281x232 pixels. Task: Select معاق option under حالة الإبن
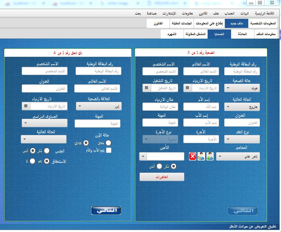(108, 142)
